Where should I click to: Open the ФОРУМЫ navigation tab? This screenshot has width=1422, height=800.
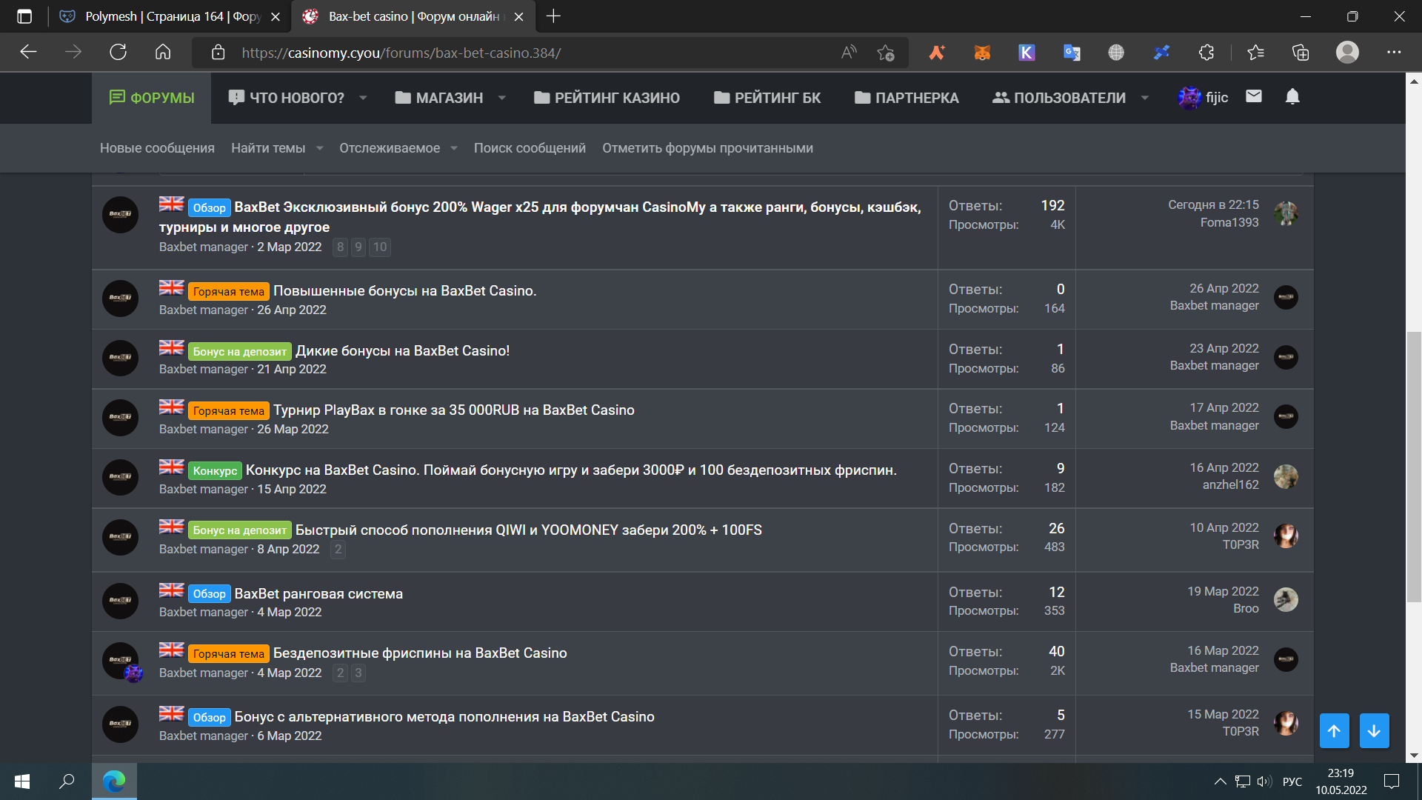(152, 98)
